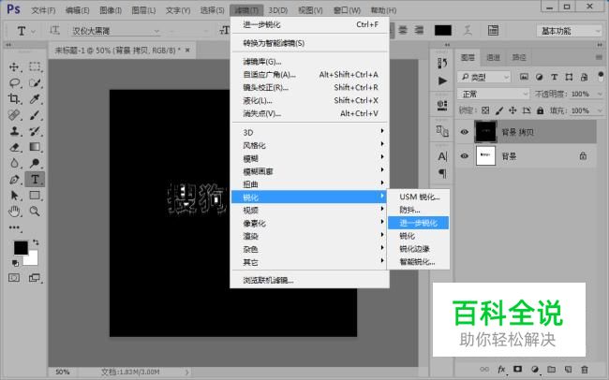
Task: Hide the 背景 拷贝 layer
Action: click(x=464, y=132)
